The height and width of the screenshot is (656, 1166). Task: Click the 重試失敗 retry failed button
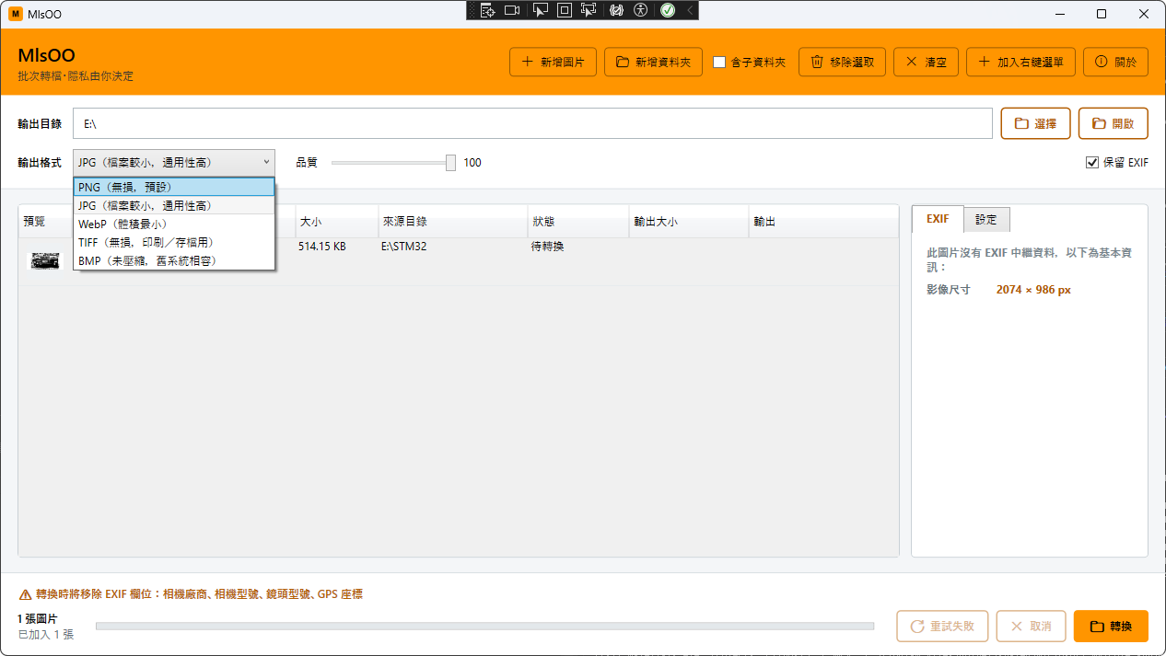click(x=942, y=626)
